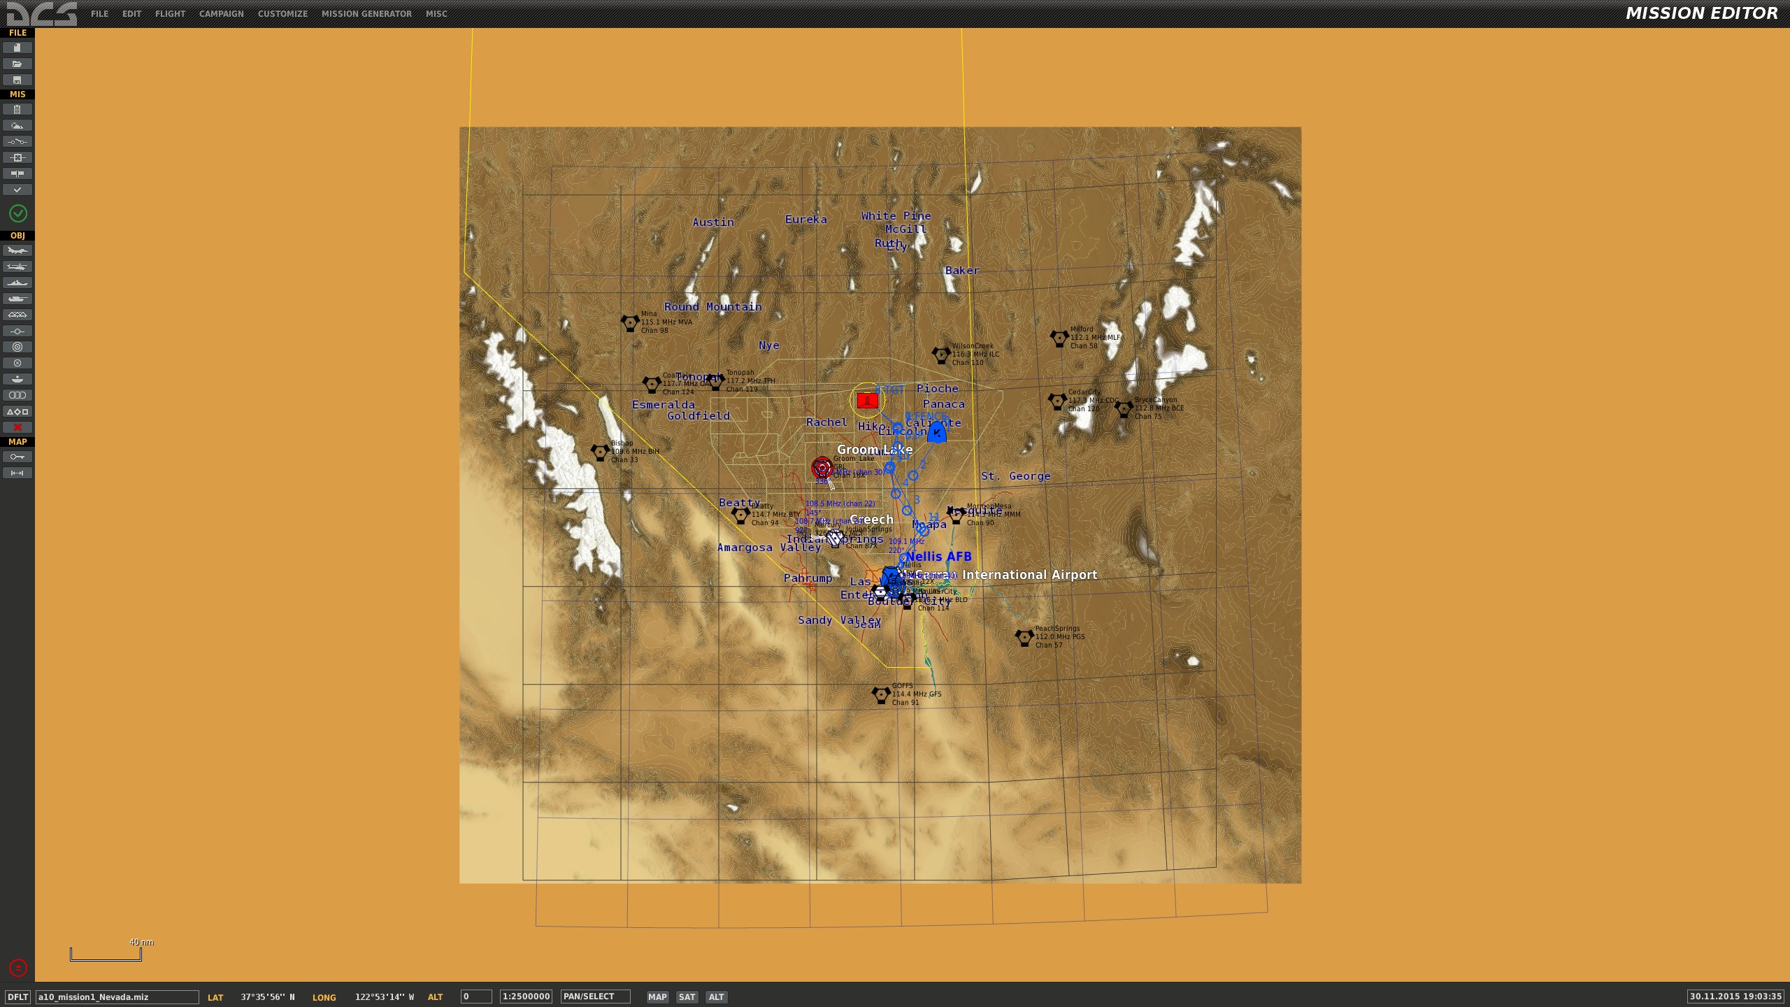This screenshot has height=1007, width=1790.
Task: Open the MISSION GENERATOR menu
Action: pyautogui.click(x=366, y=14)
